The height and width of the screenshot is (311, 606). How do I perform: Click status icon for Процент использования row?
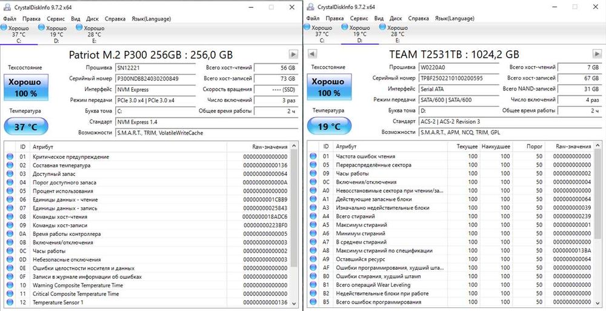pyautogui.click(x=10, y=191)
